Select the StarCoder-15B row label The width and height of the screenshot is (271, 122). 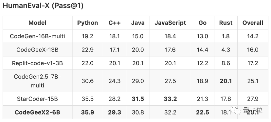37,99
